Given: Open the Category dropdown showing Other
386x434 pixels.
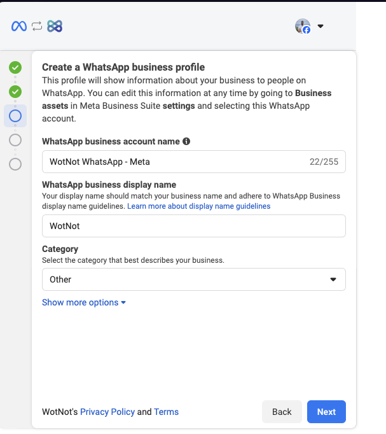Looking at the screenshot, I should click(x=193, y=279).
